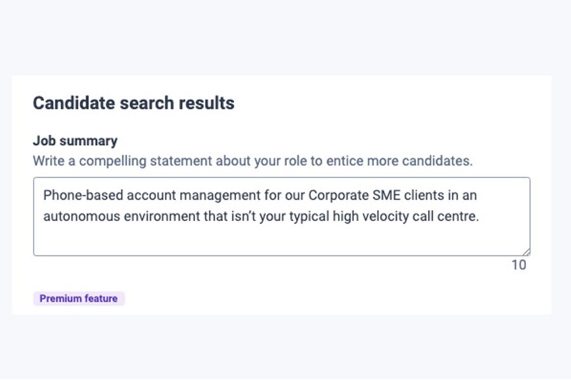The height and width of the screenshot is (380, 571).
Task: Place cursor on the word 'typical'
Action: (310, 216)
